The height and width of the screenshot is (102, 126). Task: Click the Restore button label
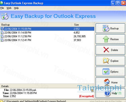coord(114,39)
